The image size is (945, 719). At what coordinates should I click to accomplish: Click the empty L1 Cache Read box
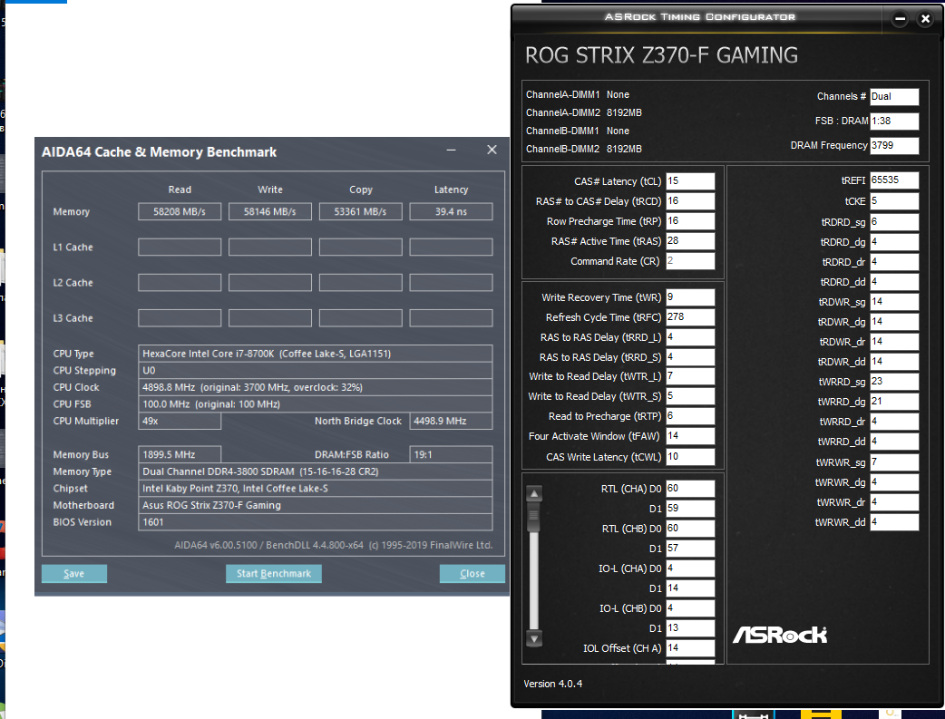[180, 248]
